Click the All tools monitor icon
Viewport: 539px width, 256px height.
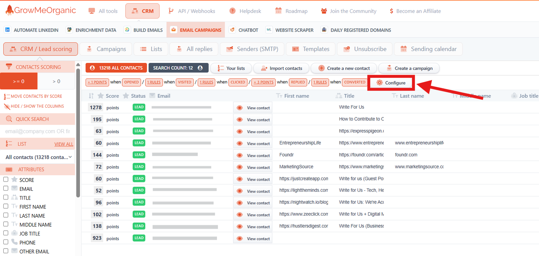point(92,11)
